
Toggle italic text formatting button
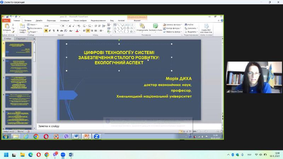tap(50, 31)
